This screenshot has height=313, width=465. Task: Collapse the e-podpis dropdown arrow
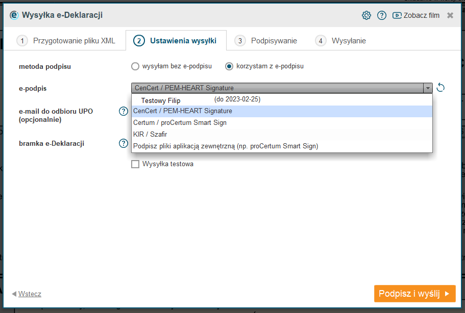428,88
